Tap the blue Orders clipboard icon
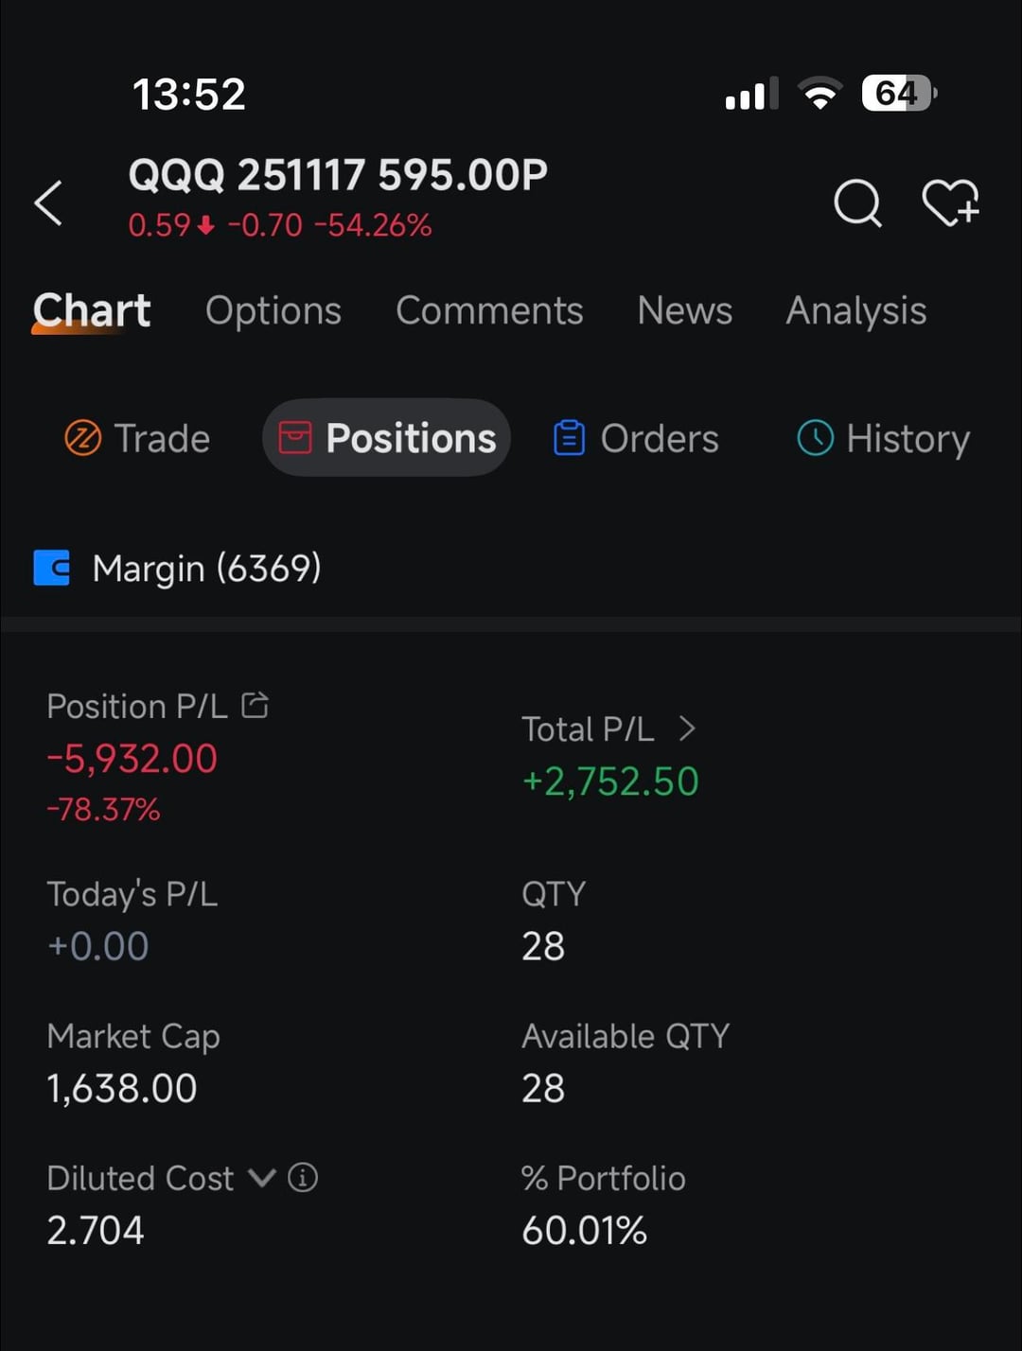 tap(569, 438)
